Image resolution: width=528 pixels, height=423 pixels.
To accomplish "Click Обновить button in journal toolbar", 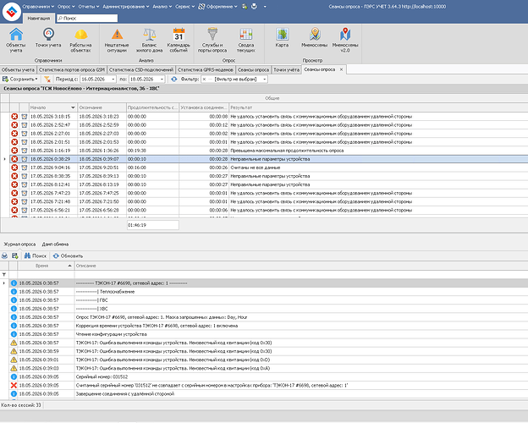I will [x=68, y=256].
